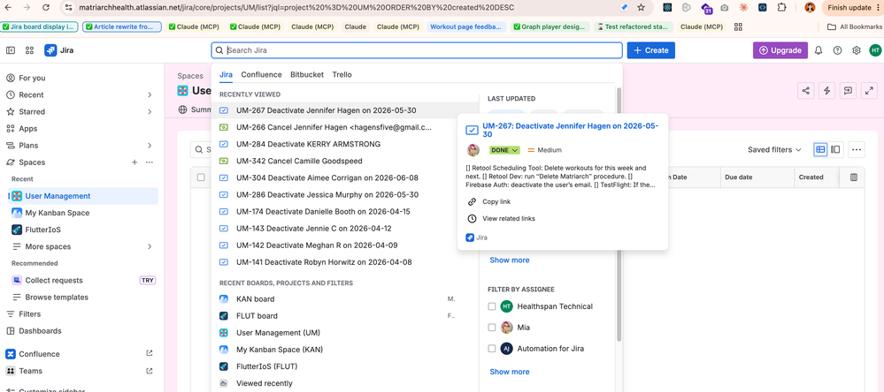Click the Search Jira input field
This screenshot has height=392, width=884.
tap(417, 50)
